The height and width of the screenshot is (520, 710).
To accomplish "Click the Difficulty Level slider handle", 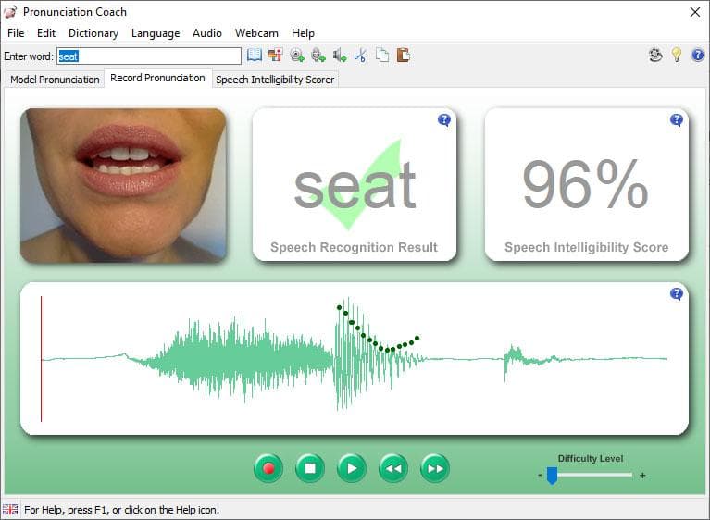I will (x=552, y=476).
